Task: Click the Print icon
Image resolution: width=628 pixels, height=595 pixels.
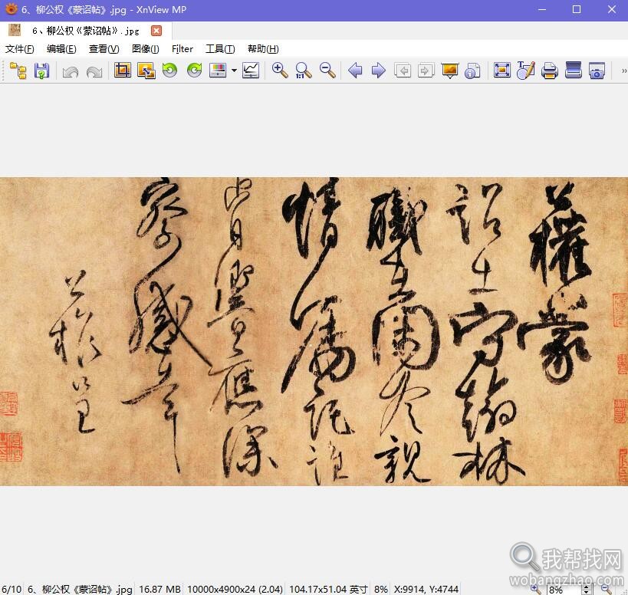Action: (550, 71)
